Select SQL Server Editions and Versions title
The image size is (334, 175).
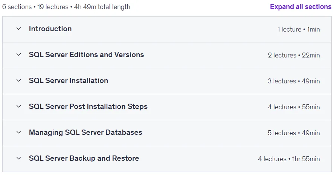click(x=87, y=55)
